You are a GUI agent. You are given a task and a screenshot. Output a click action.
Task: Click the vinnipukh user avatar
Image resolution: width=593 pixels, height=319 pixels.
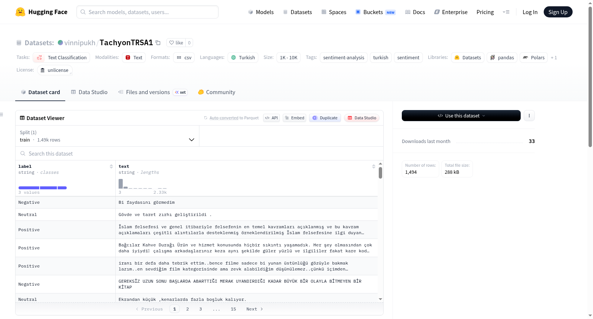coord(60,43)
